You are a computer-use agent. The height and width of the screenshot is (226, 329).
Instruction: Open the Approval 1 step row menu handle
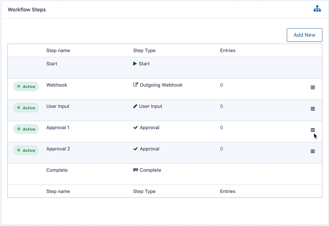313,130
